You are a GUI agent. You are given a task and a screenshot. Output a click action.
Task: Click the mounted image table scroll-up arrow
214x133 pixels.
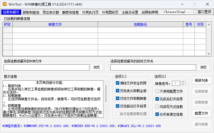[209, 24]
